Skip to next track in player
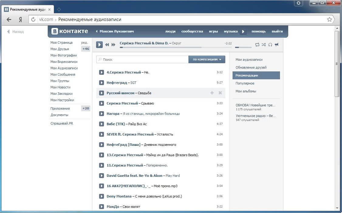342x213 pixels. [113, 45]
